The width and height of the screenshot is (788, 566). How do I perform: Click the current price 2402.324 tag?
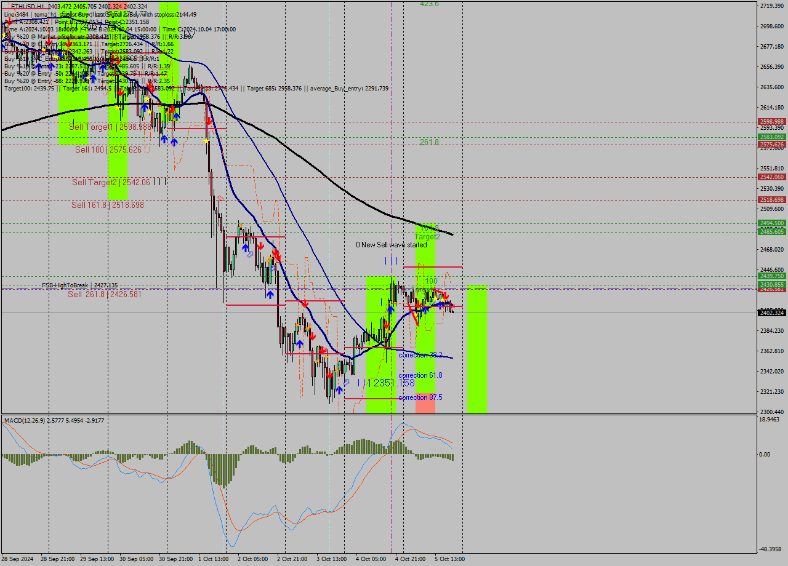point(772,313)
